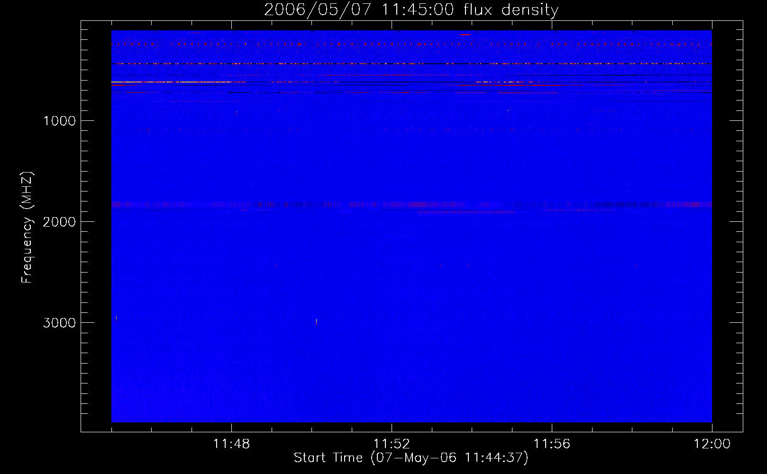Screen dimensions: 767x474
Task: Select the "Frequency (MHZ)" y-axis label
Action: pyautogui.click(x=27, y=227)
